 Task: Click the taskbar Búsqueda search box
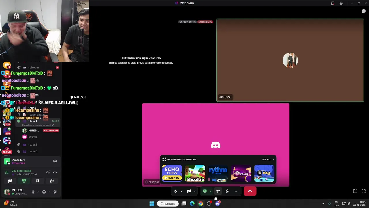point(167,204)
